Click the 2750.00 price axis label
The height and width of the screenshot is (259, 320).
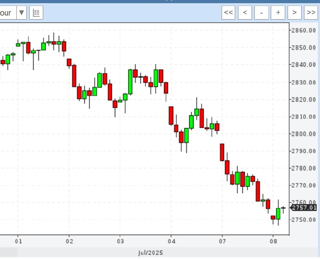point(304,220)
